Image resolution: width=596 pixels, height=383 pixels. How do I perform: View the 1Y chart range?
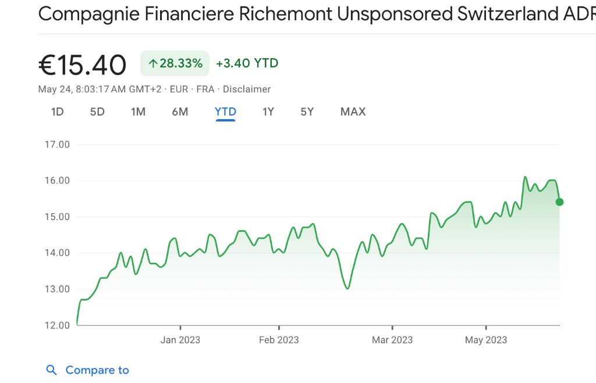pos(268,112)
